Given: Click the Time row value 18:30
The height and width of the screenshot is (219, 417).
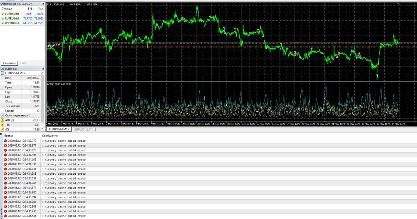Looking at the screenshot, I should (36, 82).
